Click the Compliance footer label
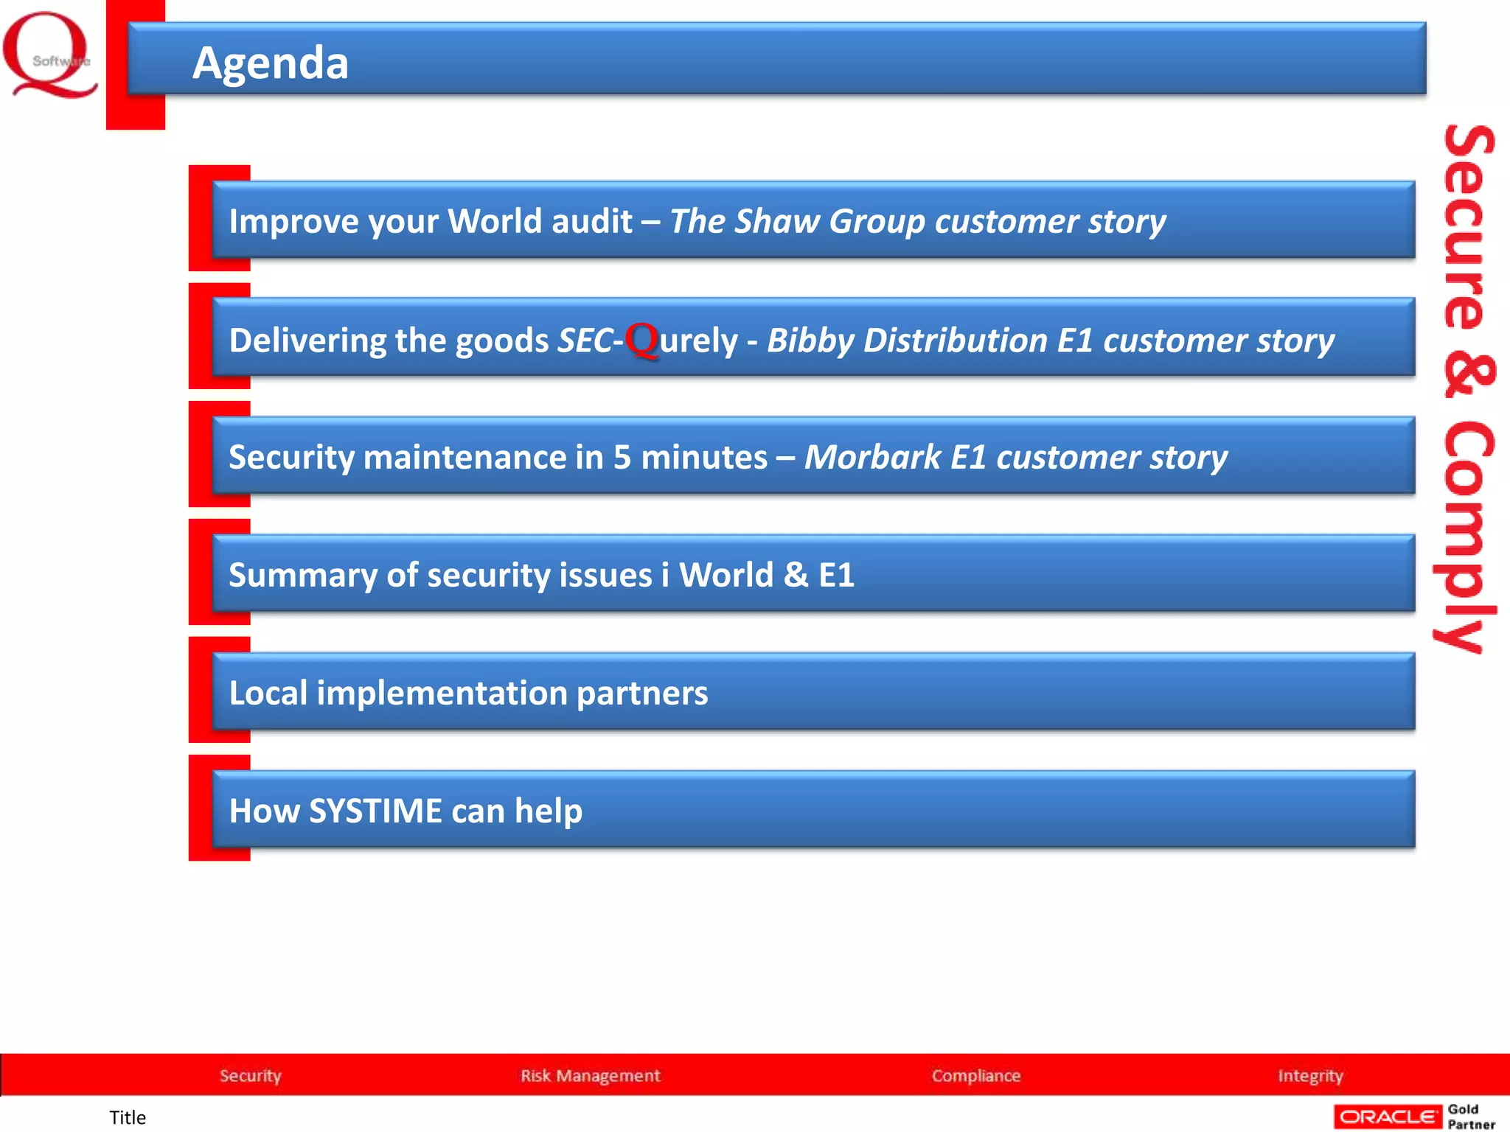 975,1075
